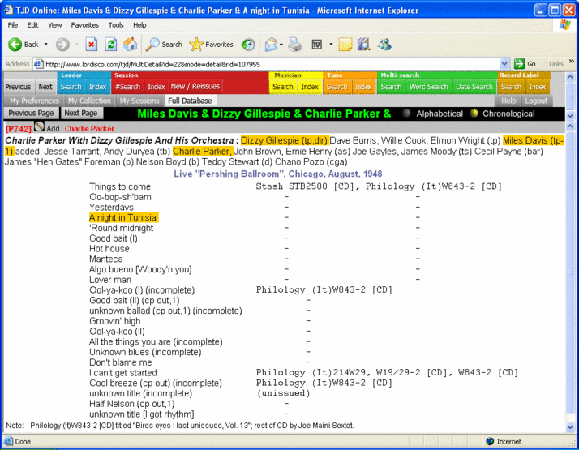Go to Home page icon

point(131,45)
